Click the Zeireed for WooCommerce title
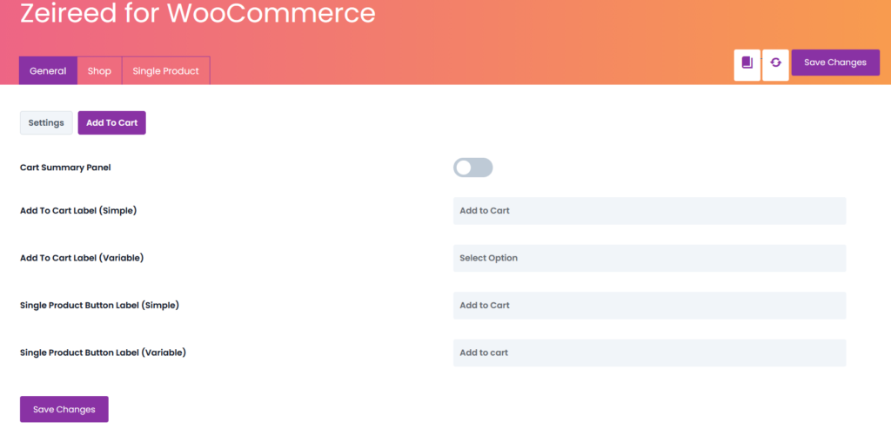The image size is (891, 435). pos(198,13)
